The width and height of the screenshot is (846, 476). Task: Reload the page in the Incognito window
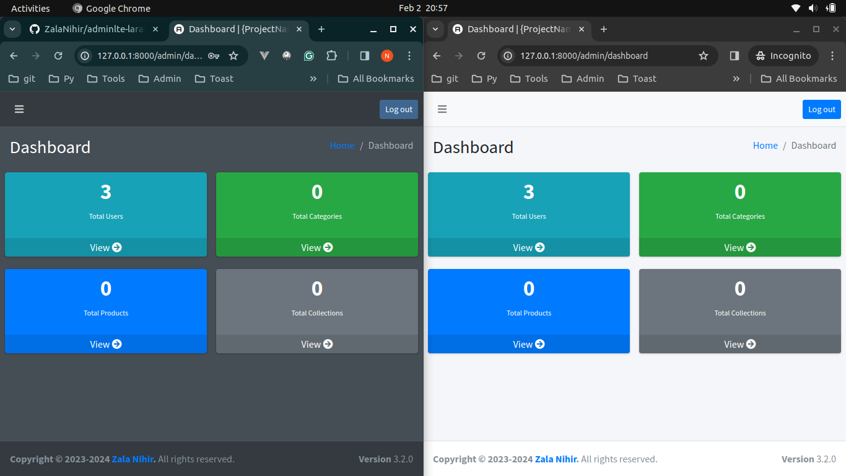[x=481, y=56]
